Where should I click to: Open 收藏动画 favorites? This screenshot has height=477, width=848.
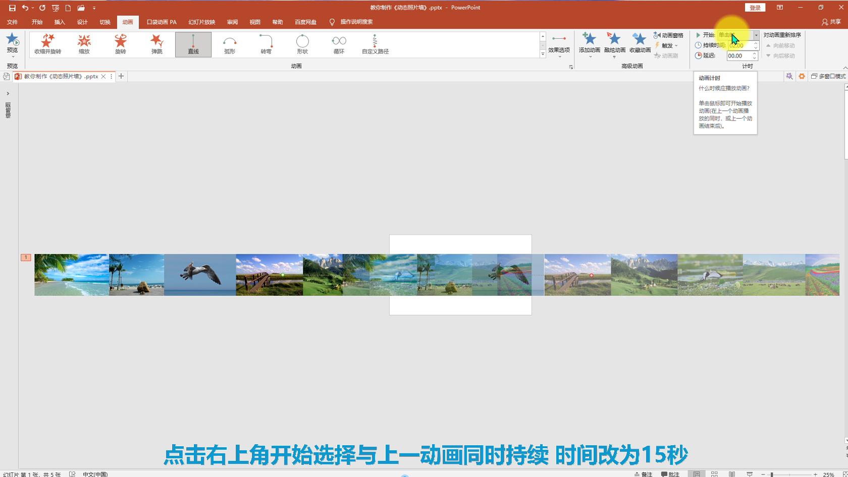pyautogui.click(x=640, y=43)
